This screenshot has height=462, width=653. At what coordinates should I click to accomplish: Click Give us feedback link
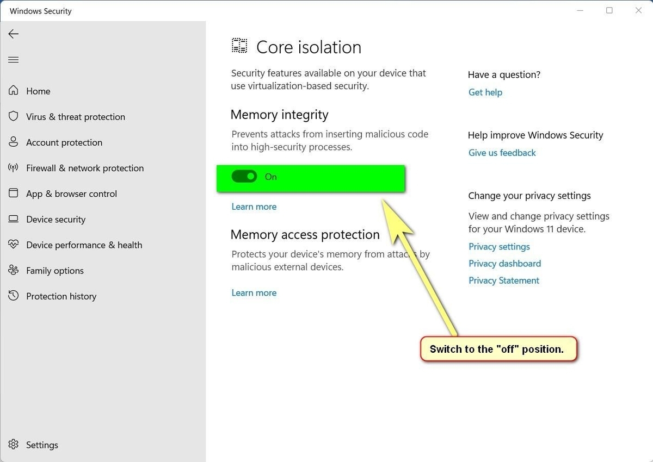[x=502, y=153]
